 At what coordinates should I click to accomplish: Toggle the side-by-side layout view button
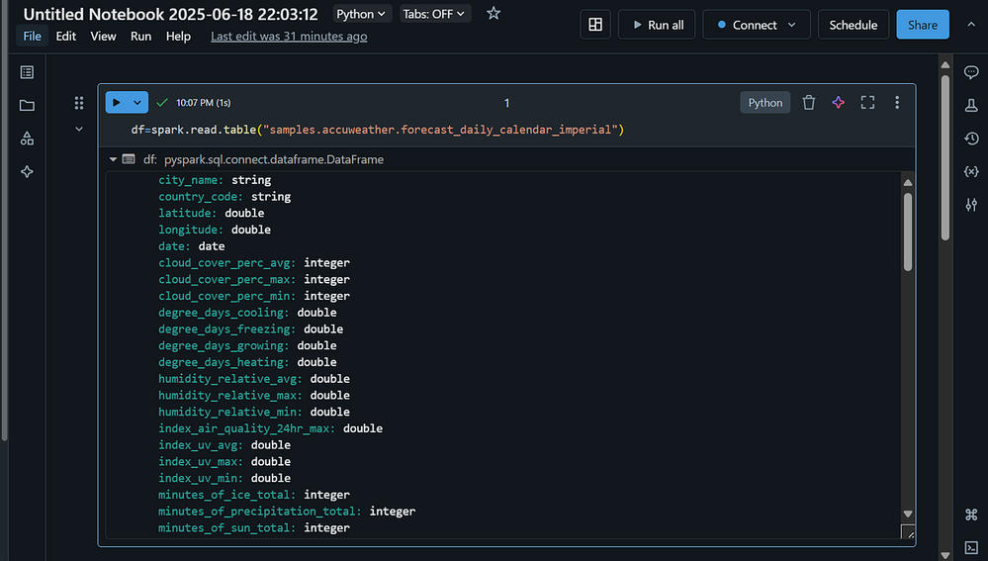click(594, 25)
